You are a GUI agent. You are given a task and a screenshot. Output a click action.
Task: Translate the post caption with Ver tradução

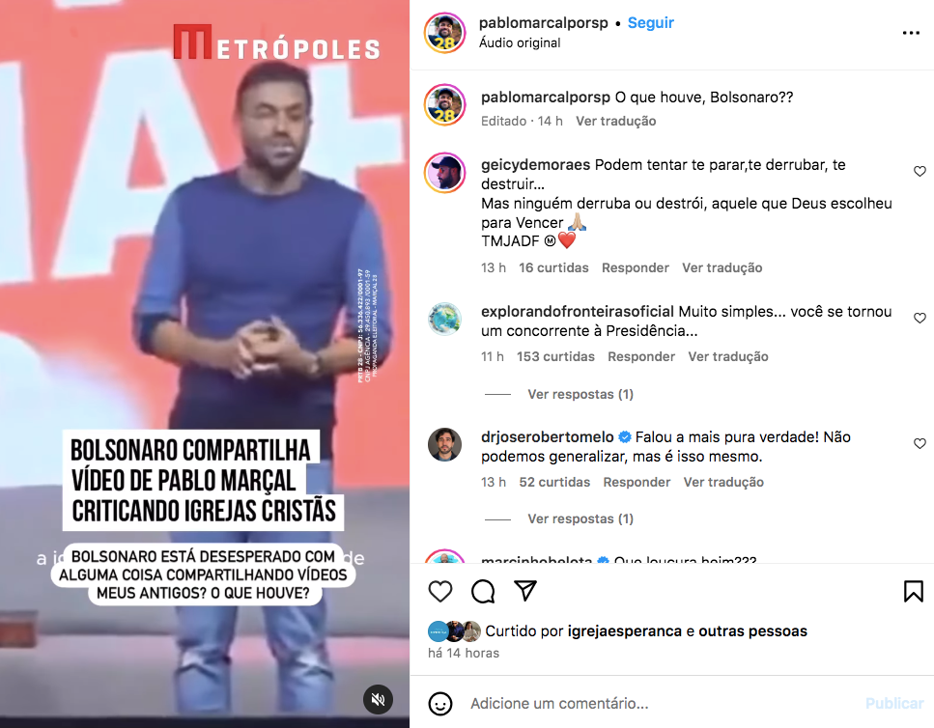coord(615,121)
